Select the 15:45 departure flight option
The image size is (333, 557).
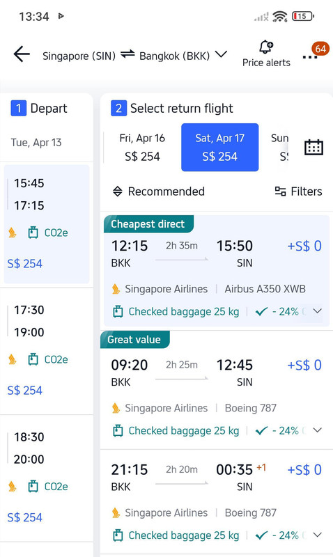[x=47, y=224]
